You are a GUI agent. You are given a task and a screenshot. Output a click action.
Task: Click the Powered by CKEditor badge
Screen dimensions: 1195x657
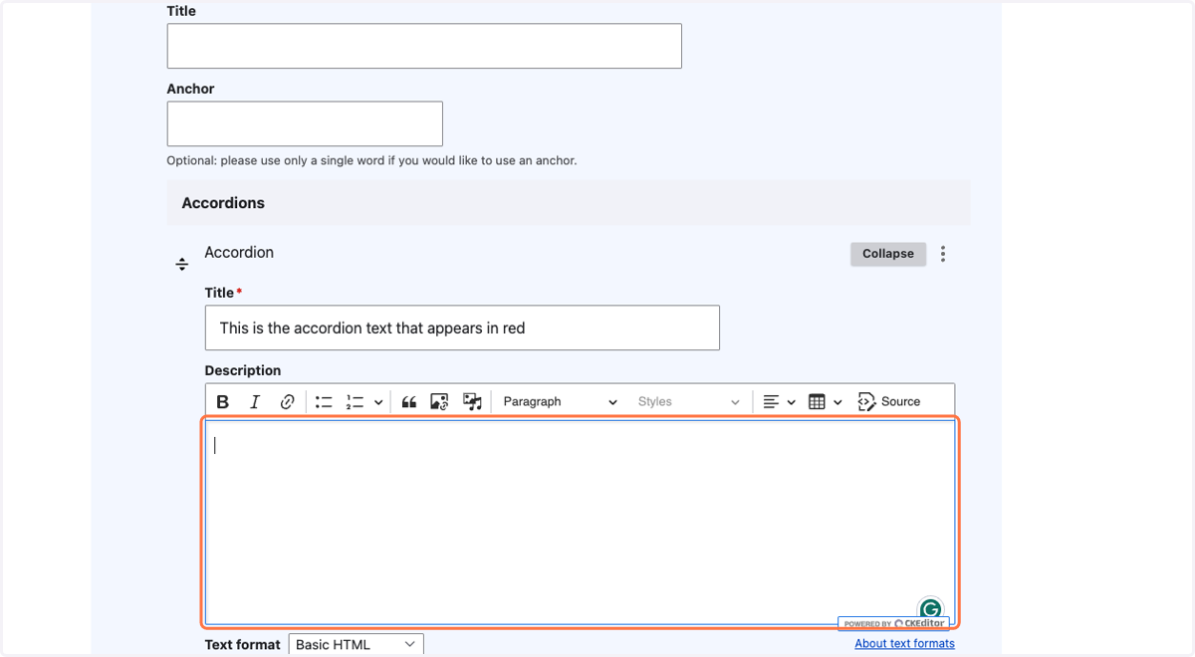pyautogui.click(x=893, y=623)
